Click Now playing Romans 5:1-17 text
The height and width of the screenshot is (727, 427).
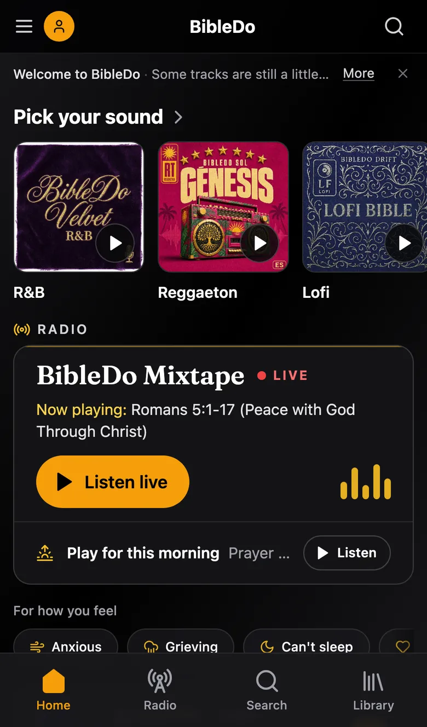pyautogui.click(x=196, y=420)
